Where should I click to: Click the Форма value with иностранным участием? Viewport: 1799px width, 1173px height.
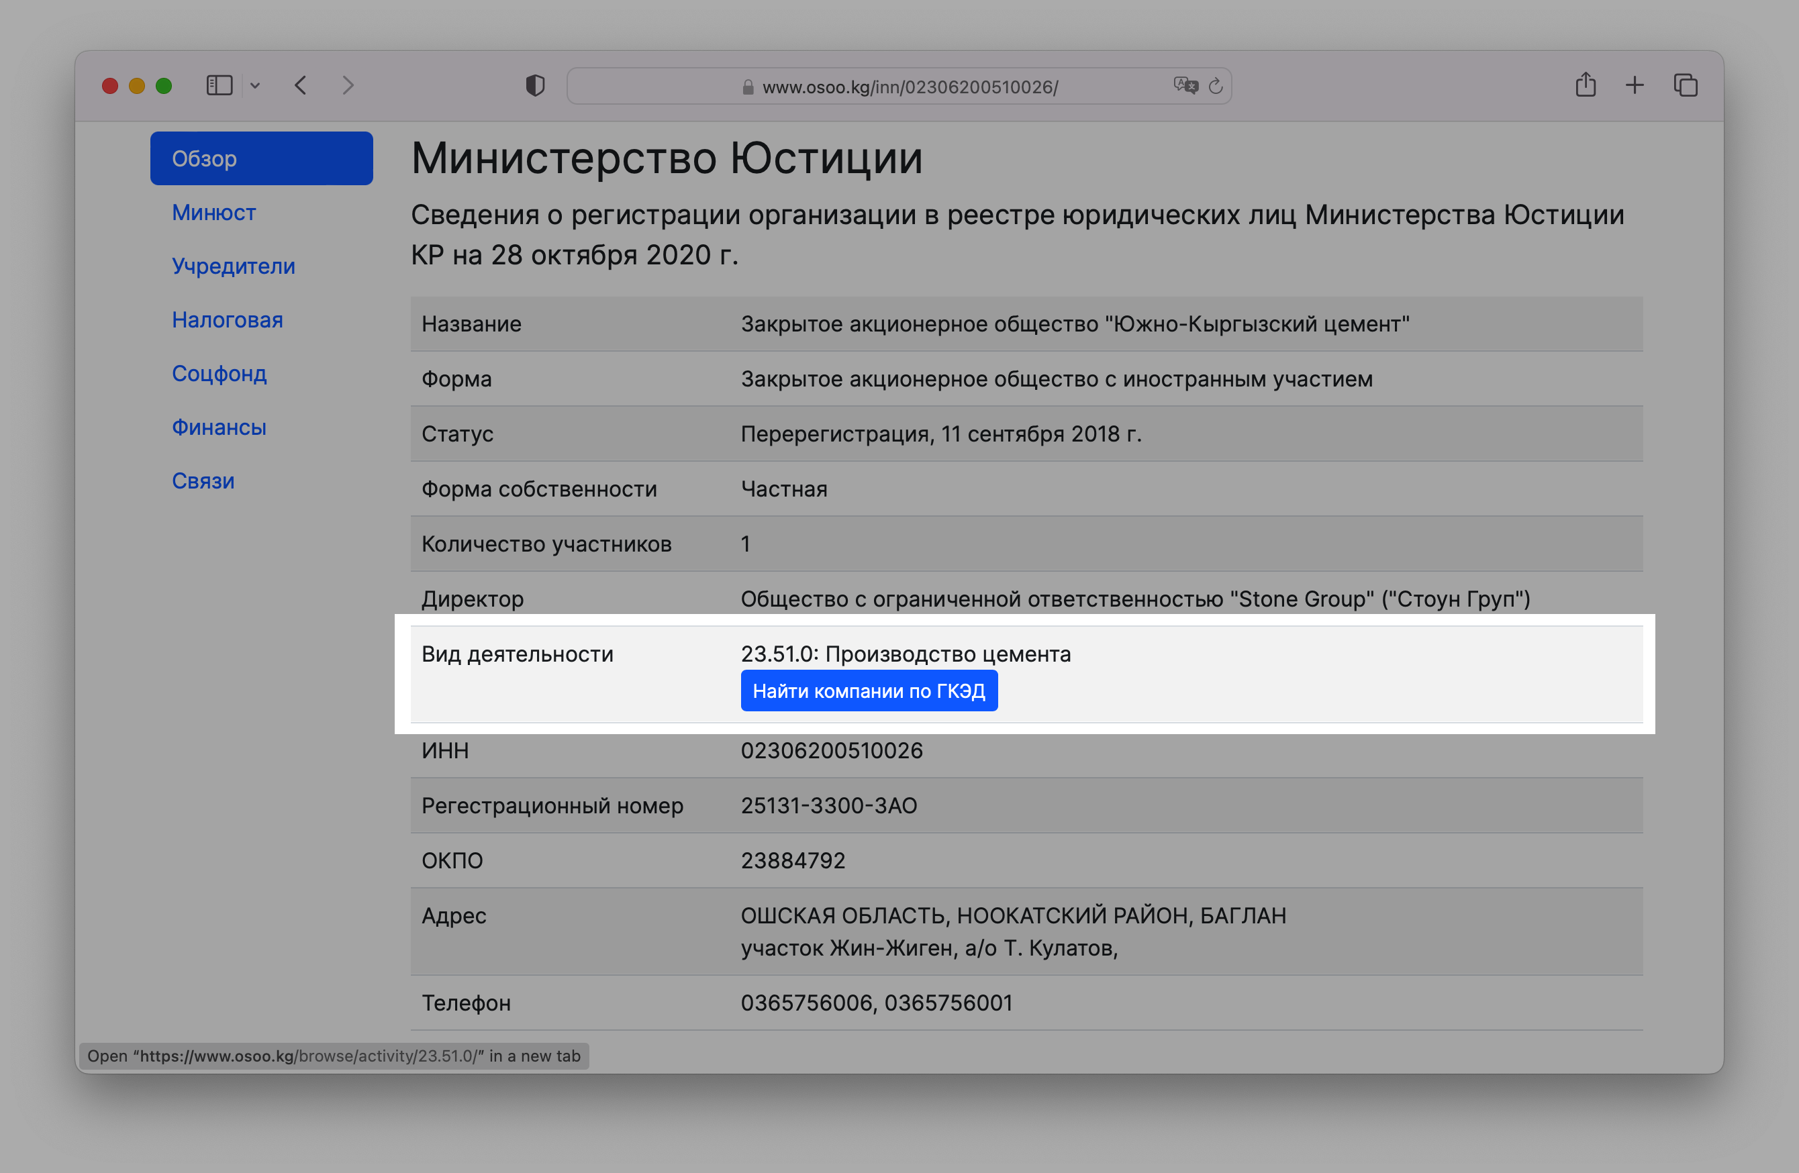pyautogui.click(x=1057, y=378)
